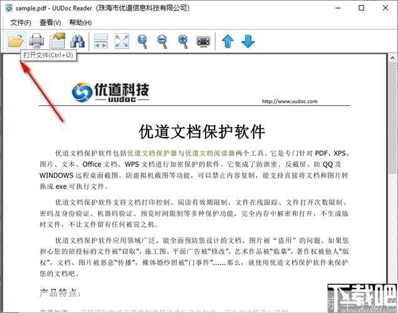Click the open file folder icon
The height and width of the screenshot is (313, 398).
pyautogui.click(x=15, y=41)
